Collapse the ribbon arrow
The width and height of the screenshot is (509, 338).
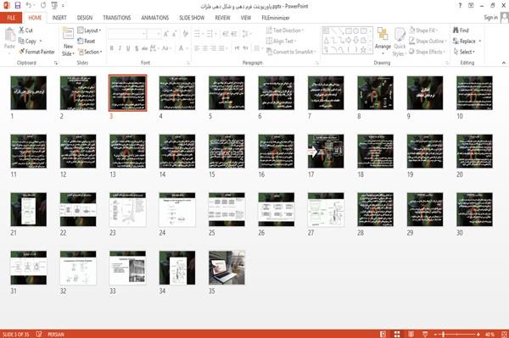coord(504,63)
